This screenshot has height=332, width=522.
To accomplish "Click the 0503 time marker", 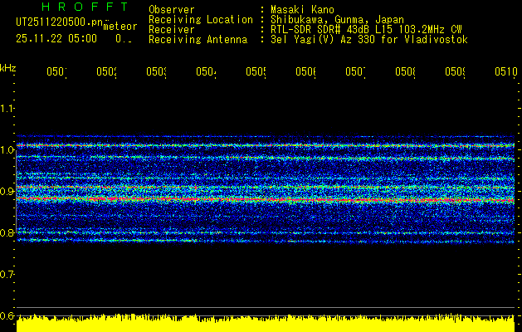I will tap(157, 71).
